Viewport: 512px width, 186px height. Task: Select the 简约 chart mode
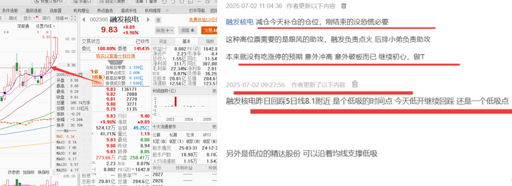coord(47,18)
